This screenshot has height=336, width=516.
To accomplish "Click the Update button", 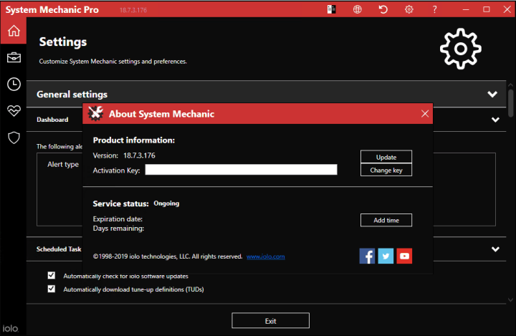I will point(386,157).
